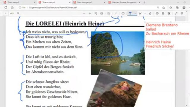Close the 'Dativ übungen.pdf' tab
This screenshot has width=190, height=107.
104,2
